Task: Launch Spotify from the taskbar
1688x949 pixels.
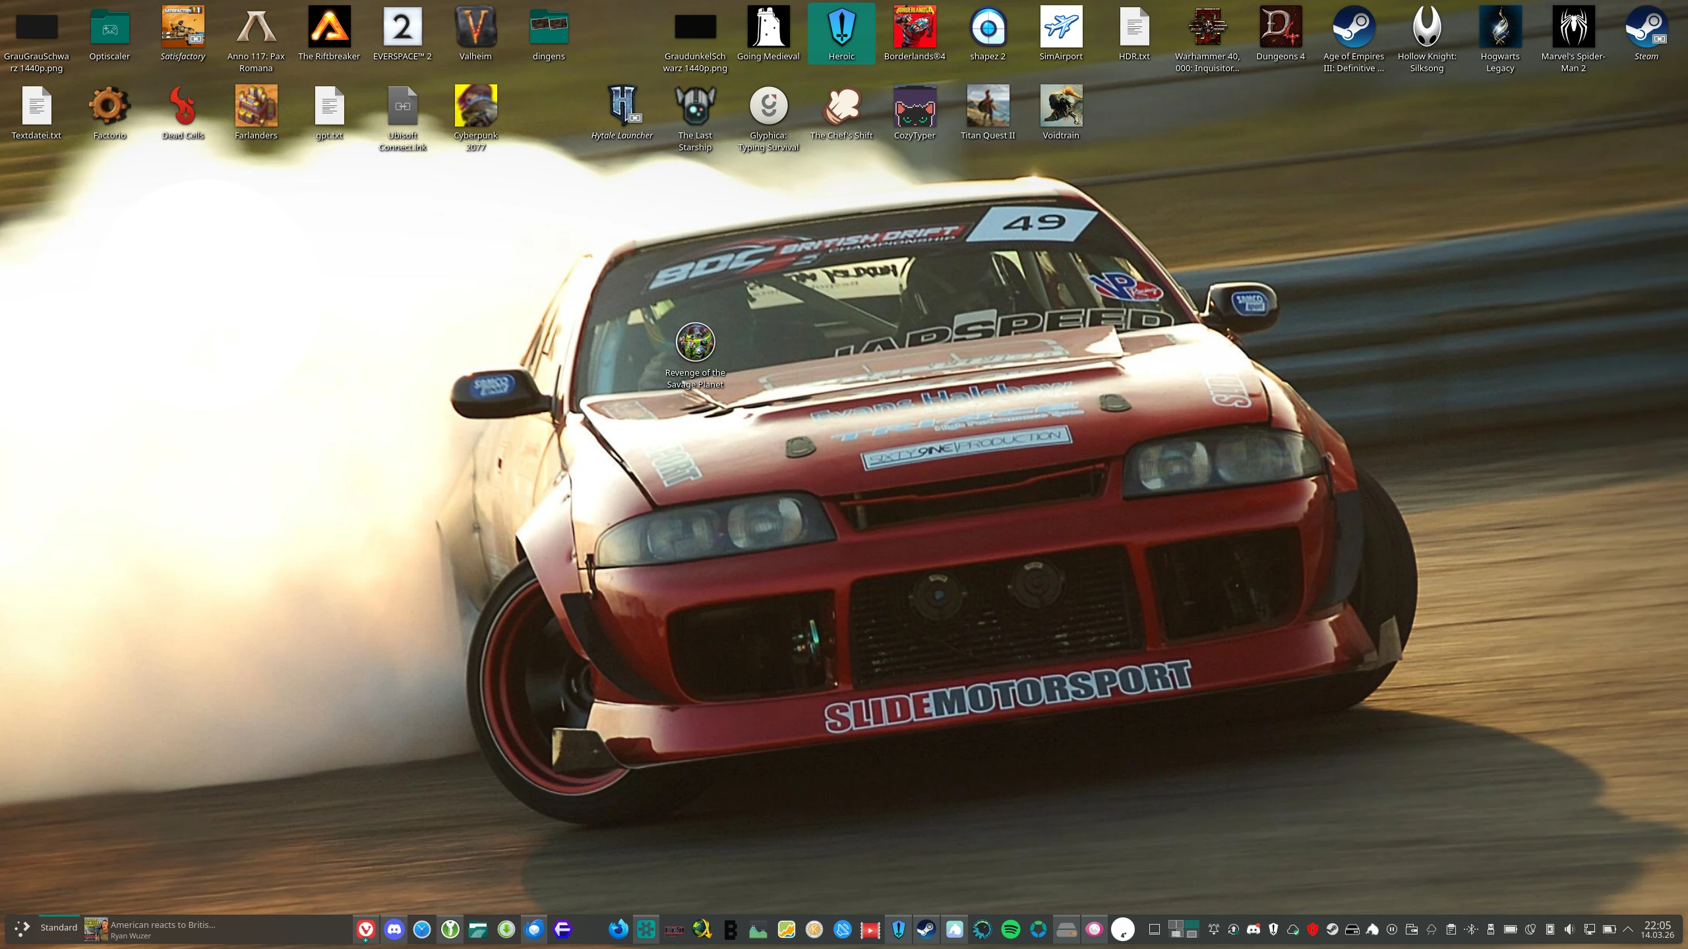Action: (x=1010, y=929)
